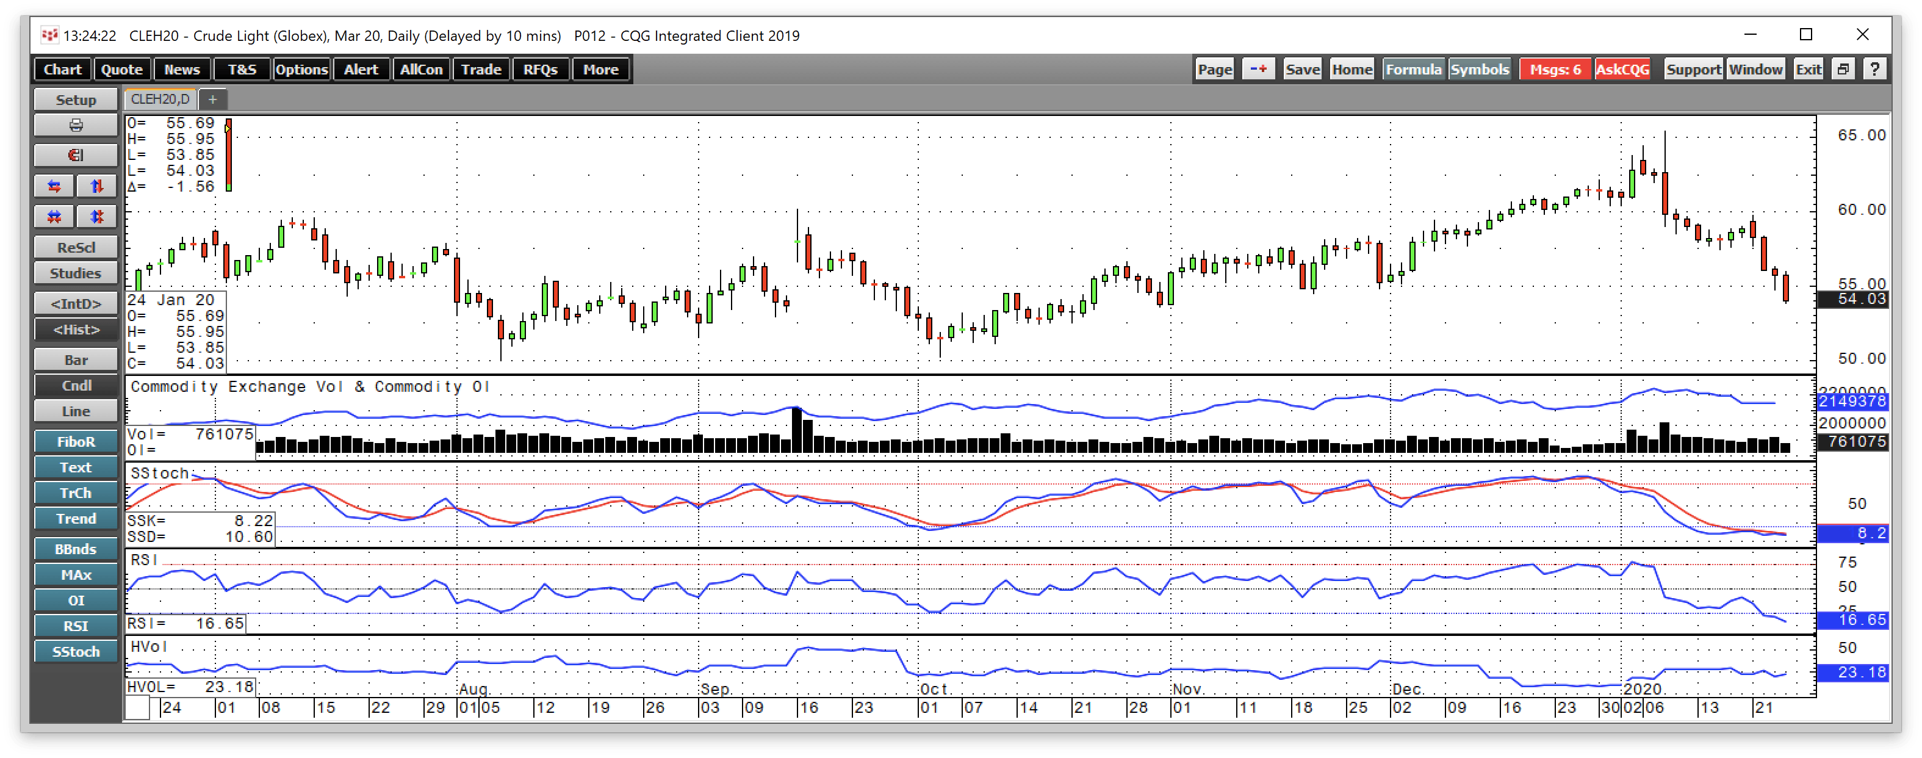Image resolution: width=1922 pixels, height=758 pixels.
Task: Open the Chart menu
Action: point(63,70)
